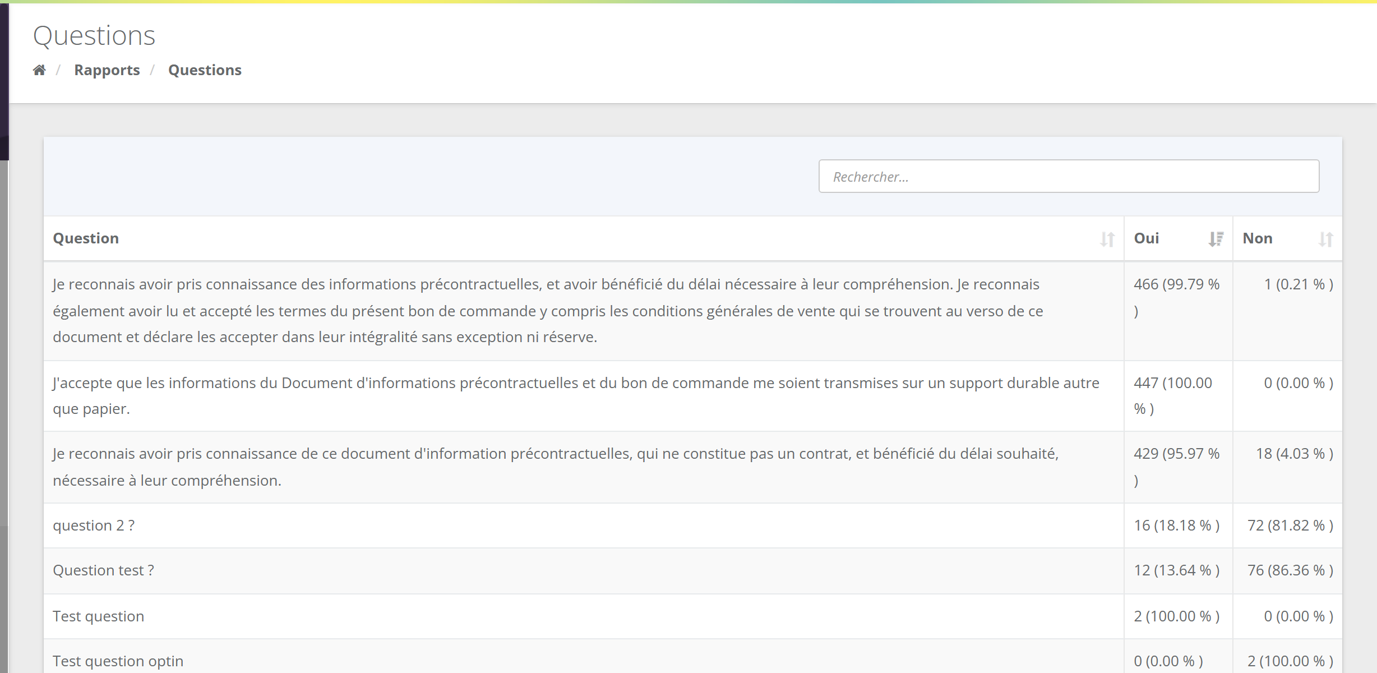Click the Oui column header label
1377x673 pixels.
[1147, 238]
